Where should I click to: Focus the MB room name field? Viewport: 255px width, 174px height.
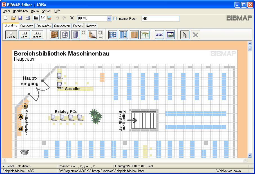point(161,19)
